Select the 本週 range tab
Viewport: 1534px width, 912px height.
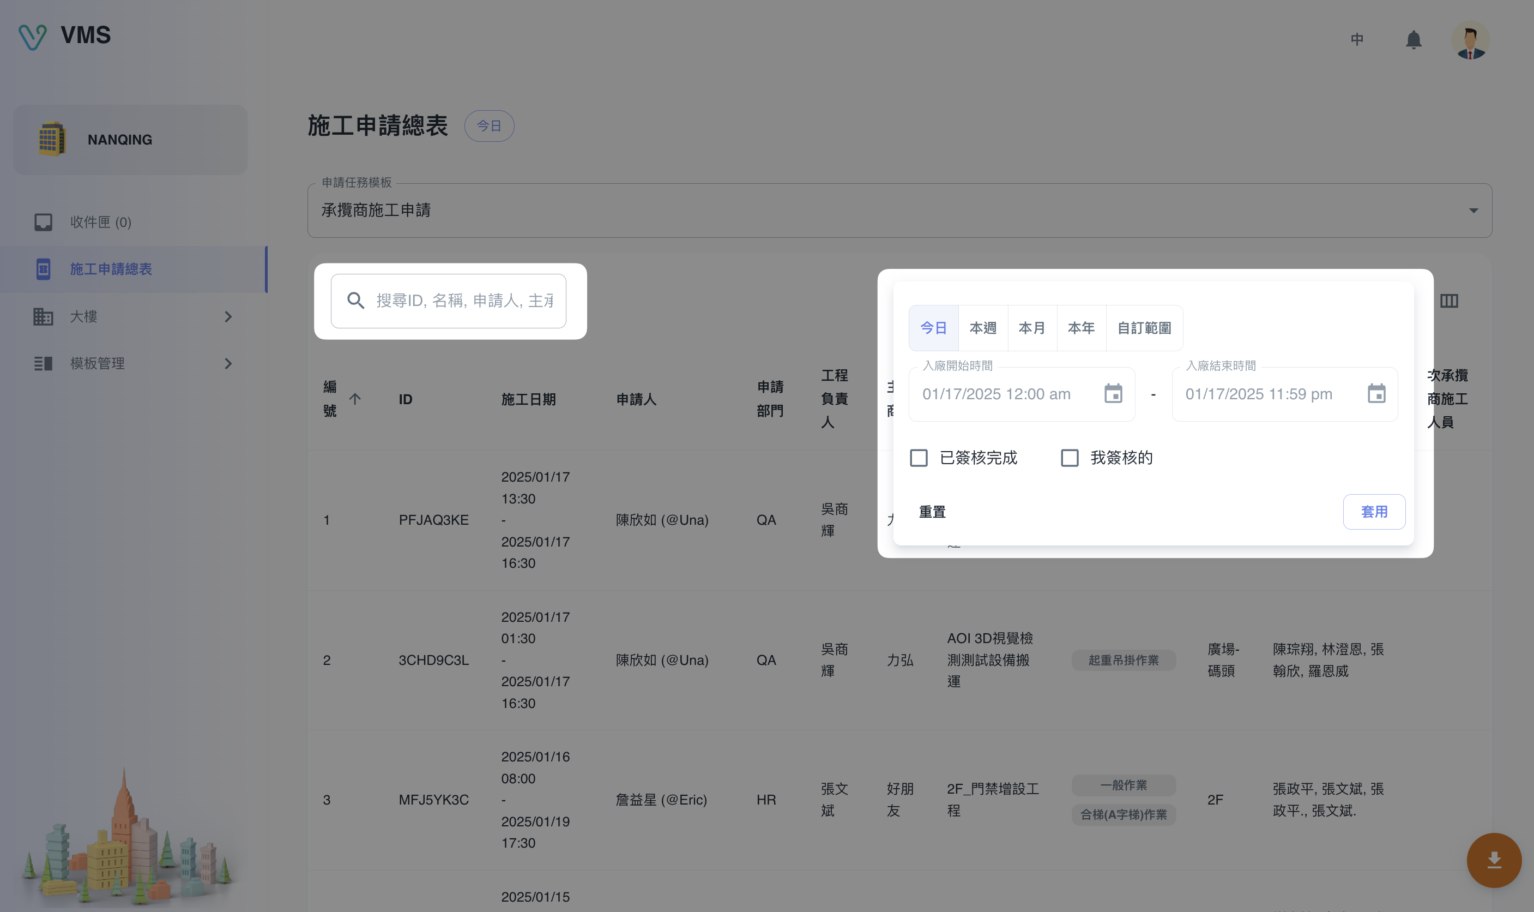(982, 328)
